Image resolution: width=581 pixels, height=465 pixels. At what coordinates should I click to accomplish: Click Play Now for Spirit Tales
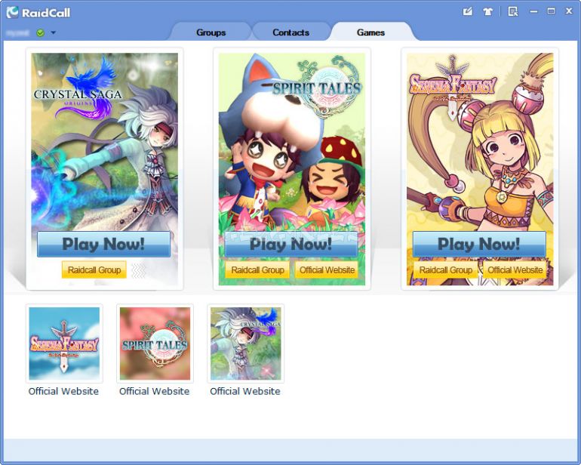pos(291,244)
